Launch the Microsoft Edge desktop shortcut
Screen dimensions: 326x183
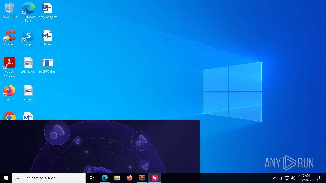point(28,12)
